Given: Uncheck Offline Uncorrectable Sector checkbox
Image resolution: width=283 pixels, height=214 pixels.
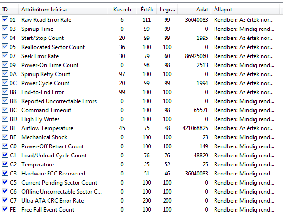Looking at the screenshot, I should [x=5, y=191].
